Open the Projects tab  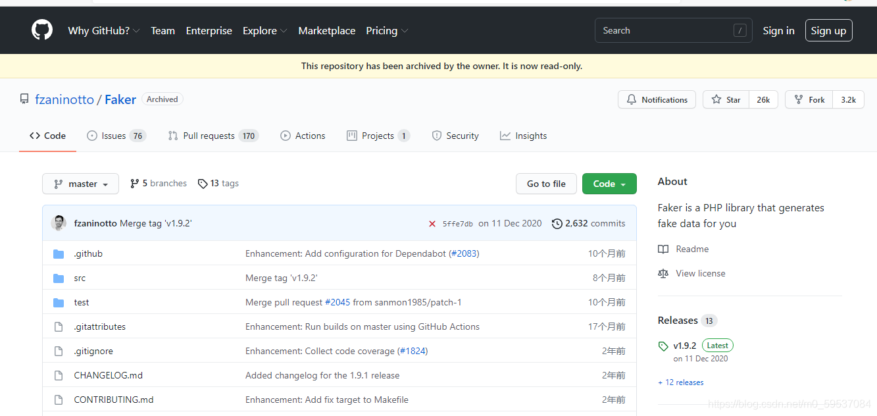pos(378,136)
